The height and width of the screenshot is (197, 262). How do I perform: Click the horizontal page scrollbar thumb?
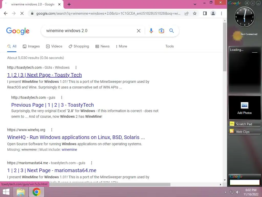click(x=110, y=184)
